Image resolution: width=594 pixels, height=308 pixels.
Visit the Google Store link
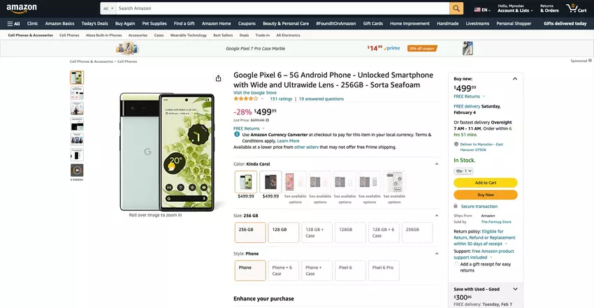pyautogui.click(x=254, y=92)
